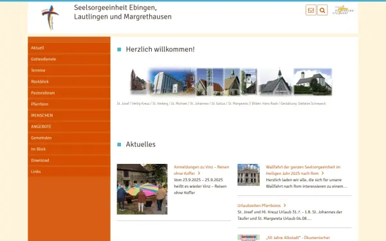
Task: Go to Termine menu item
Action: (69, 70)
